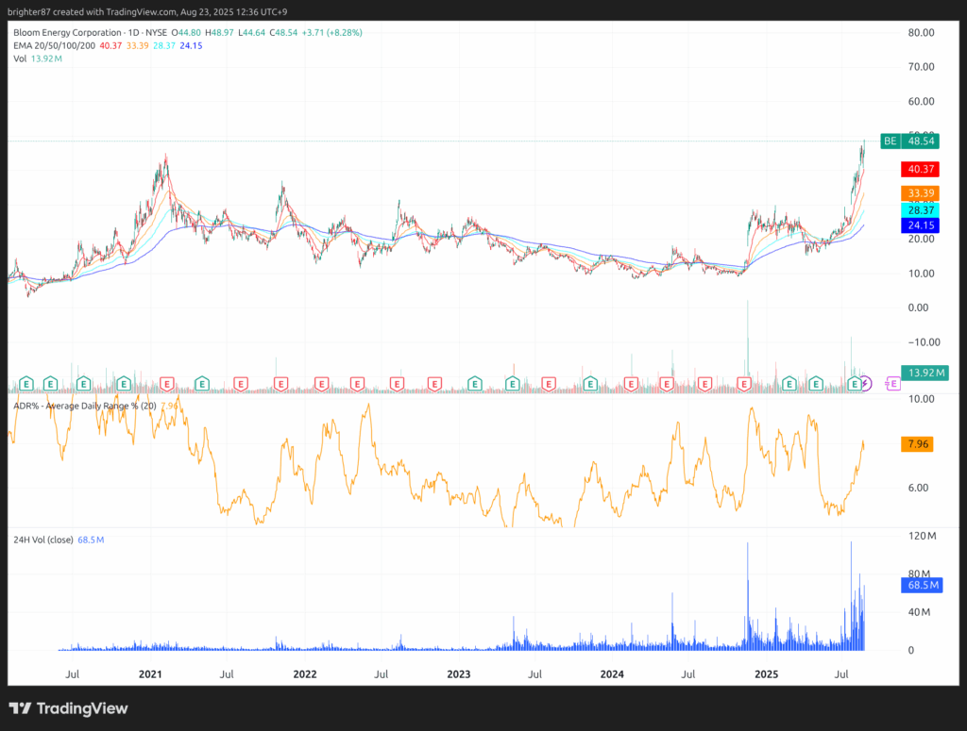This screenshot has width=967, height=731.
Task: Click the 0.00 price axis label
Action: [918, 307]
